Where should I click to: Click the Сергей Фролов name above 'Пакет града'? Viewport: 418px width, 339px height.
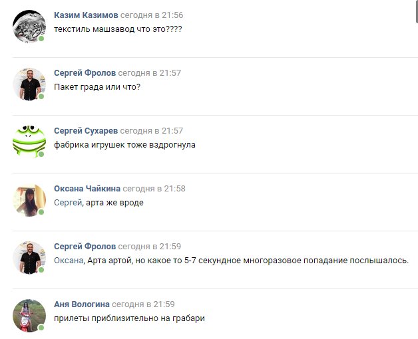point(85,73)
